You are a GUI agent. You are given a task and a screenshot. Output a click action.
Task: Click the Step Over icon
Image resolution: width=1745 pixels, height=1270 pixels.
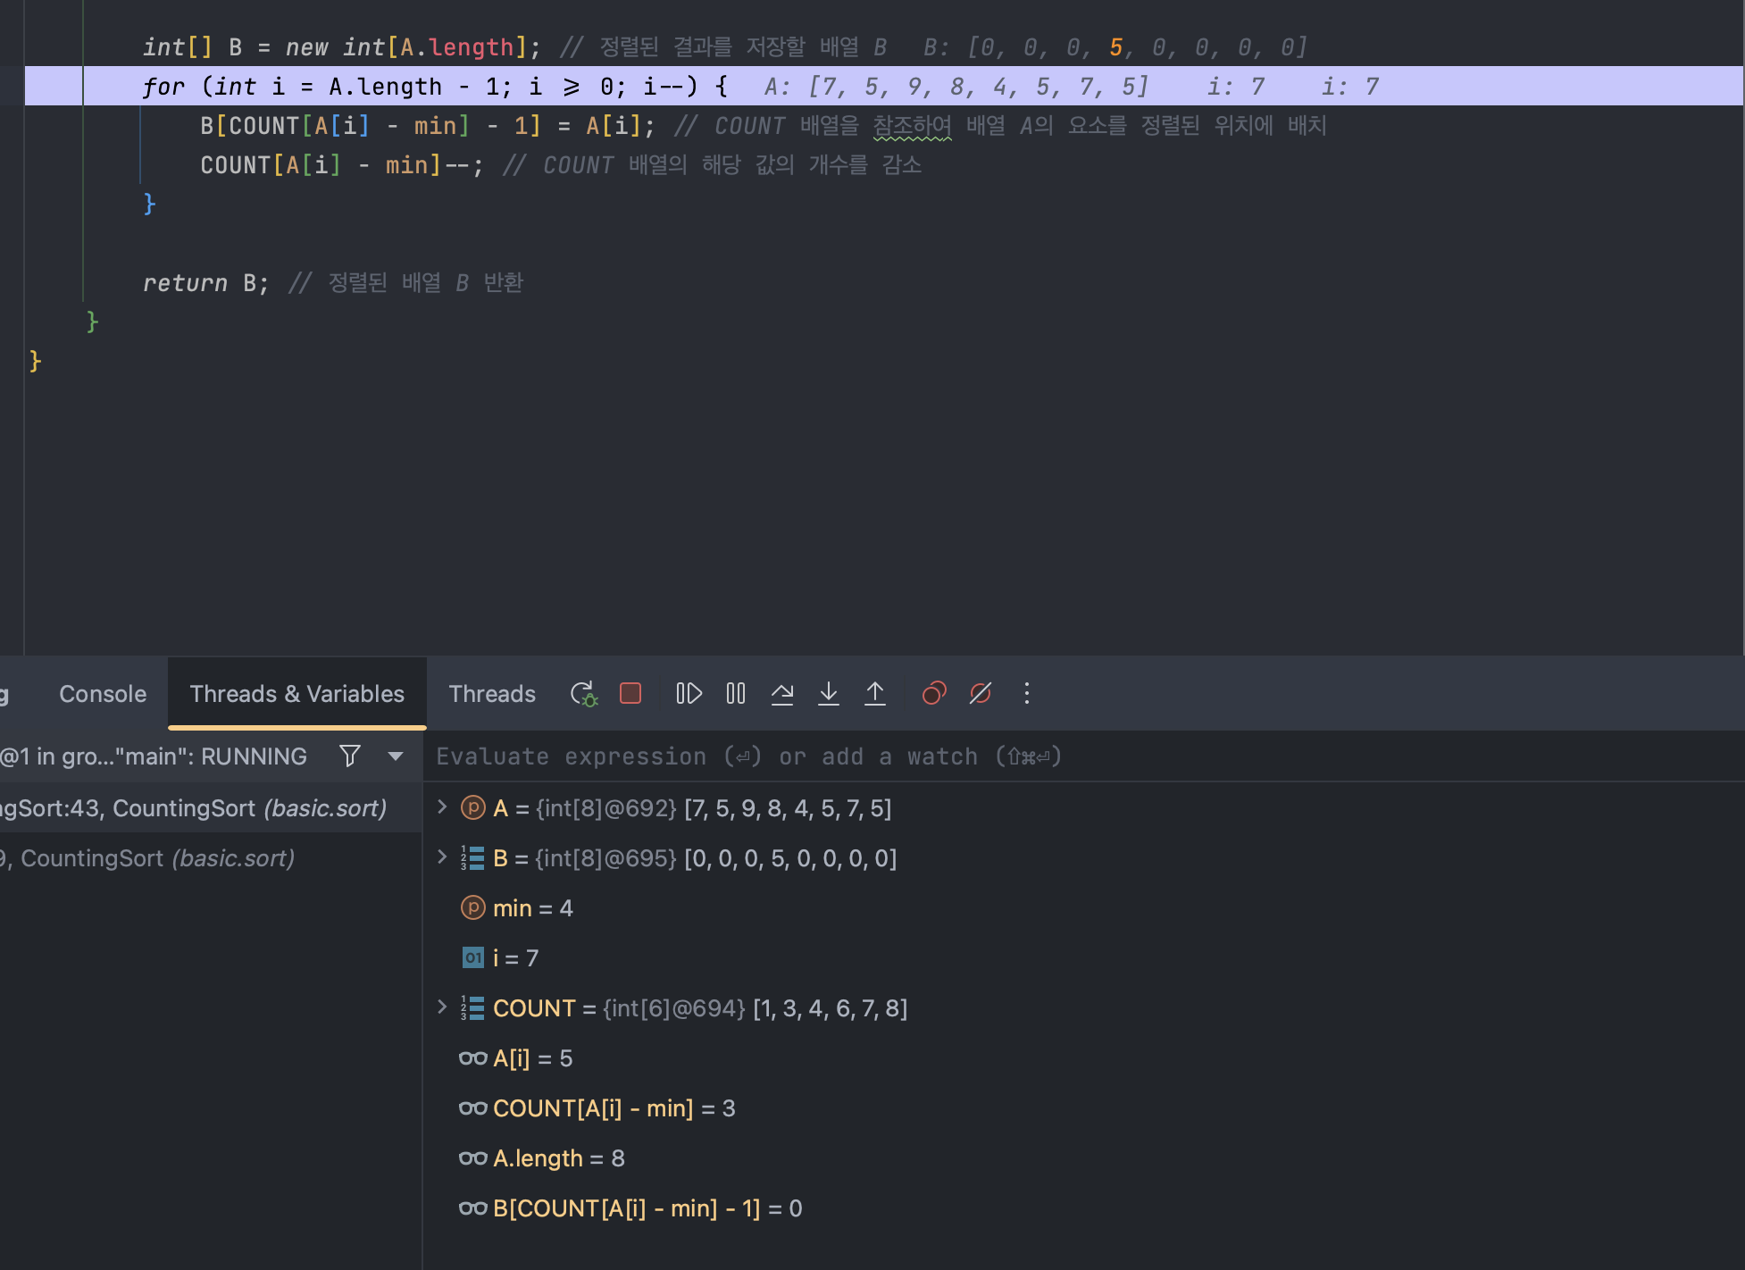[x=782, y=694]
